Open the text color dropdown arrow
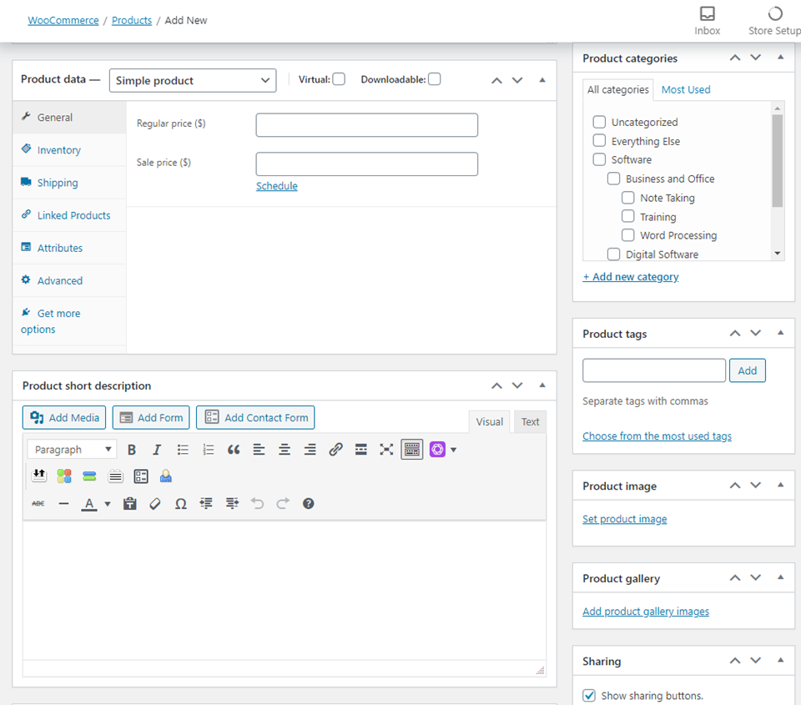 click(108, 504)
